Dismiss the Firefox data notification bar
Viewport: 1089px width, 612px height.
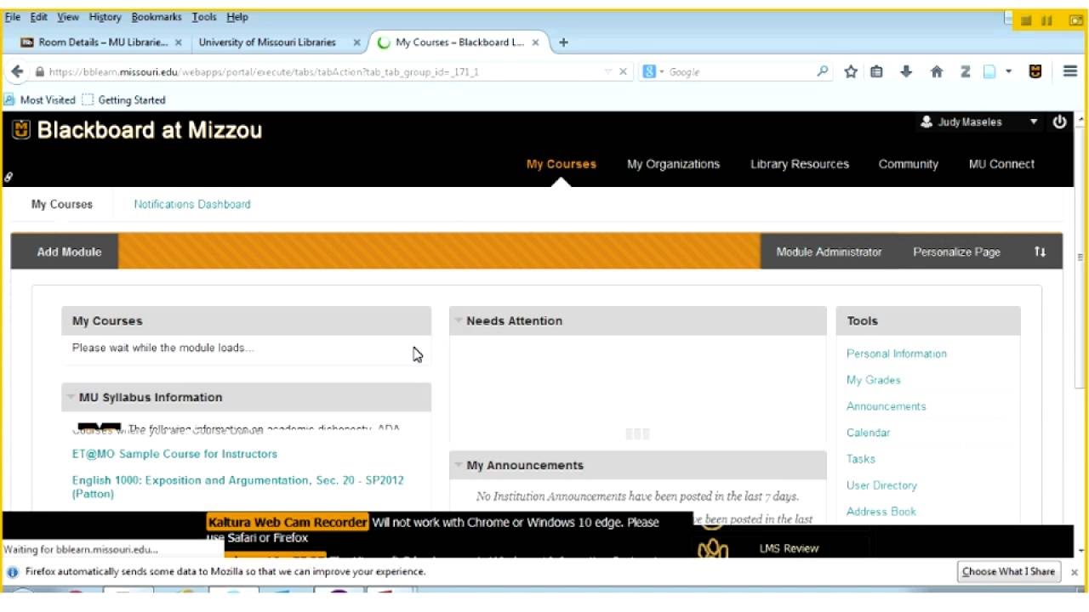pyautogui.click(x=1074, y=572)
